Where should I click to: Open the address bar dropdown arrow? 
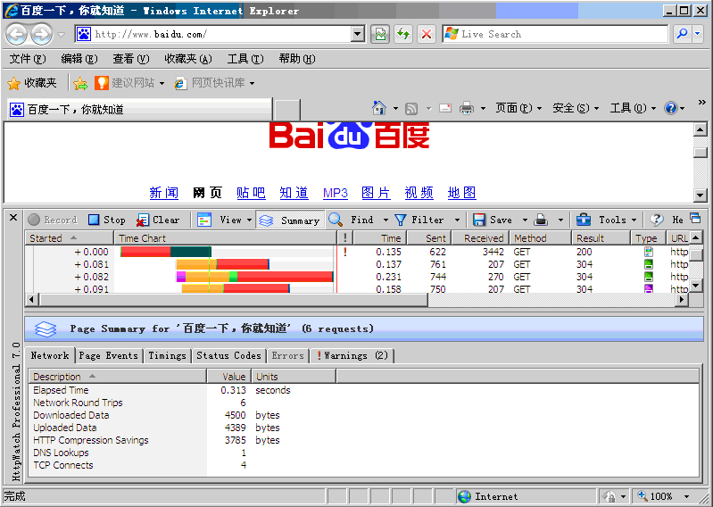[x=358, y=34]
